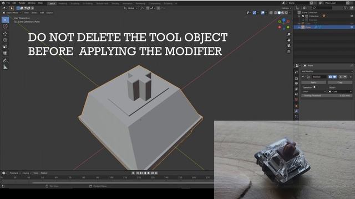Expand the Plane item in outliner

click(x=299, y=27)
